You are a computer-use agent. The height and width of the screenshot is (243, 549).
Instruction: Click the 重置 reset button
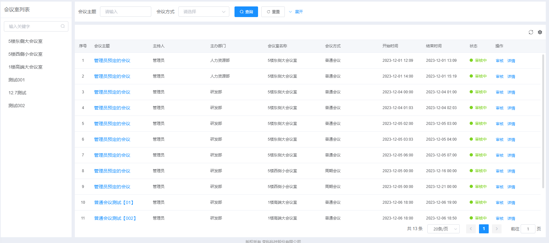click(273, 12)
